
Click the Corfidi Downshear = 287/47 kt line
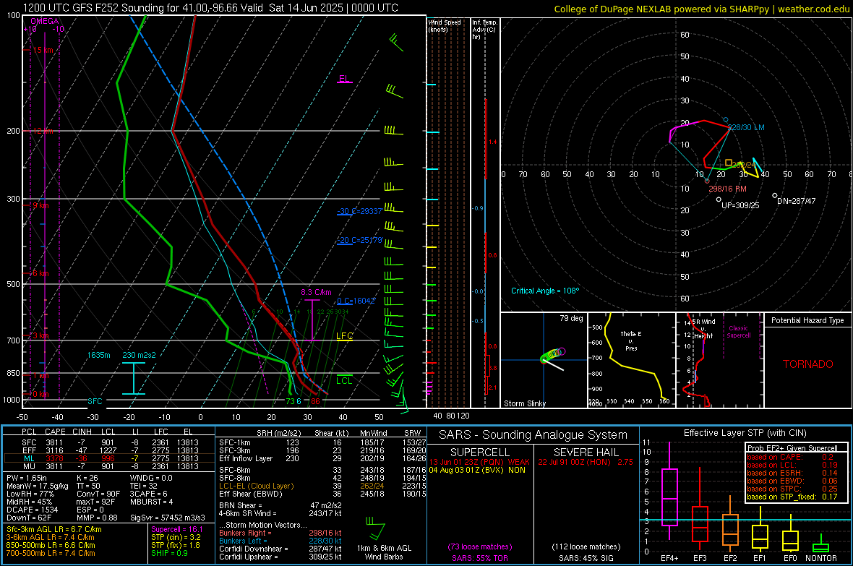tap(280, 549)
